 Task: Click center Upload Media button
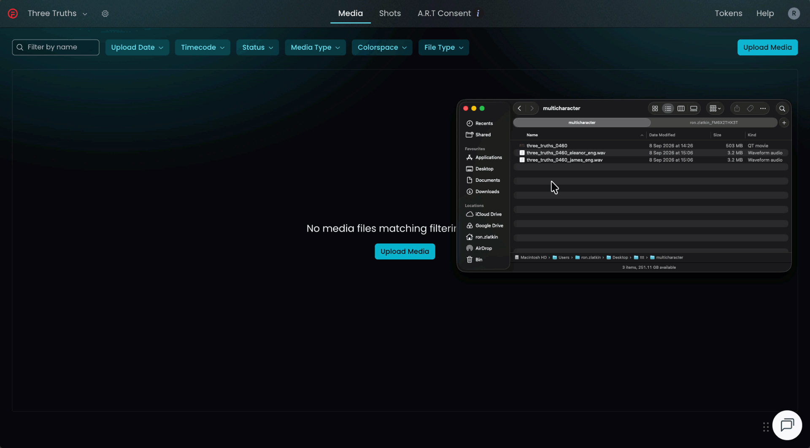click(405, 251)
